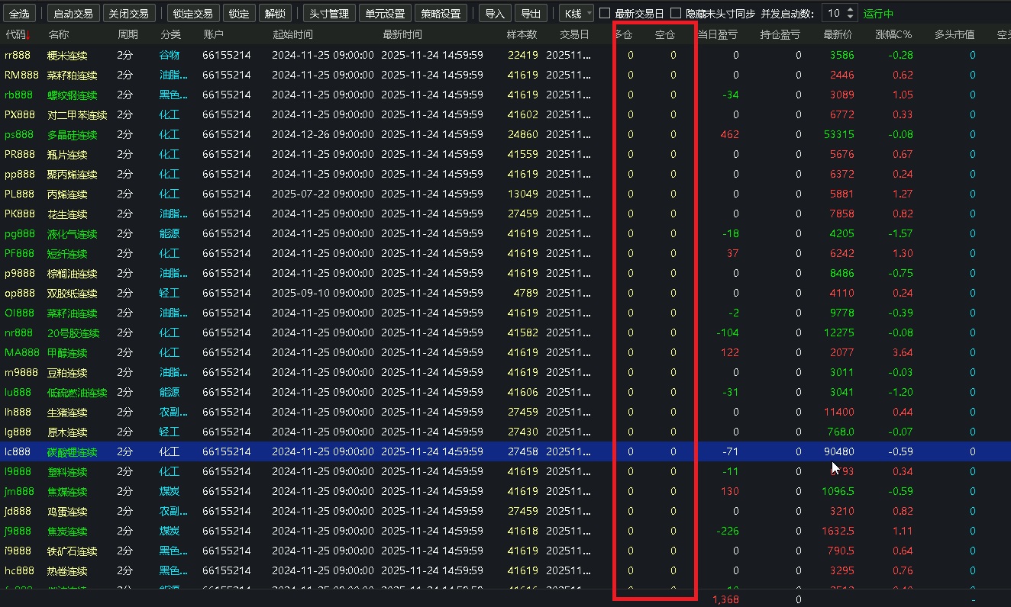Click the 当日盈亏 column header

coord(717,34)
